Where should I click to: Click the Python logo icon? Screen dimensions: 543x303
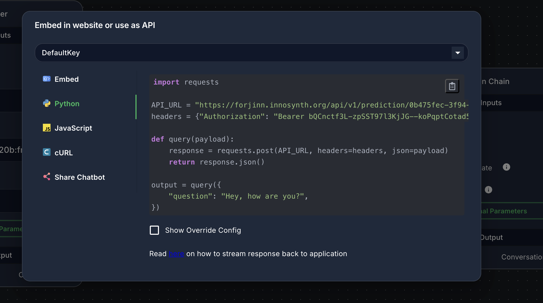[x=47, y=104]
